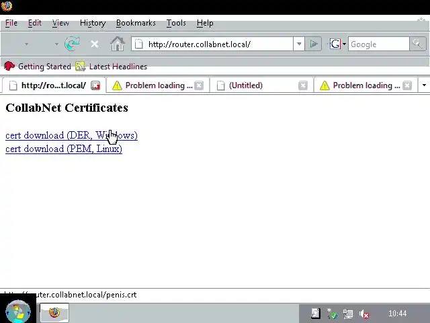The image size is (430, 323).
Task: Click the first document-shaped tray icon
Action: coord(315,314)
